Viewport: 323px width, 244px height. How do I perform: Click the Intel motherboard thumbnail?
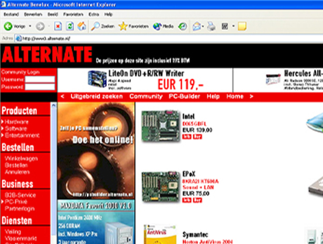point(161,126)
